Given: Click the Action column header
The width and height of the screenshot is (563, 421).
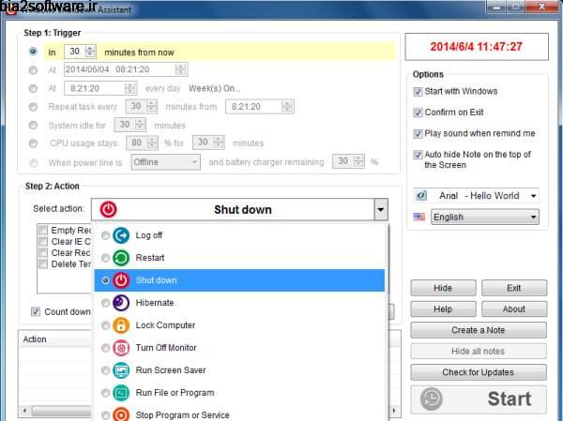Looking at the screenshot, I should [x=35, y=339].
